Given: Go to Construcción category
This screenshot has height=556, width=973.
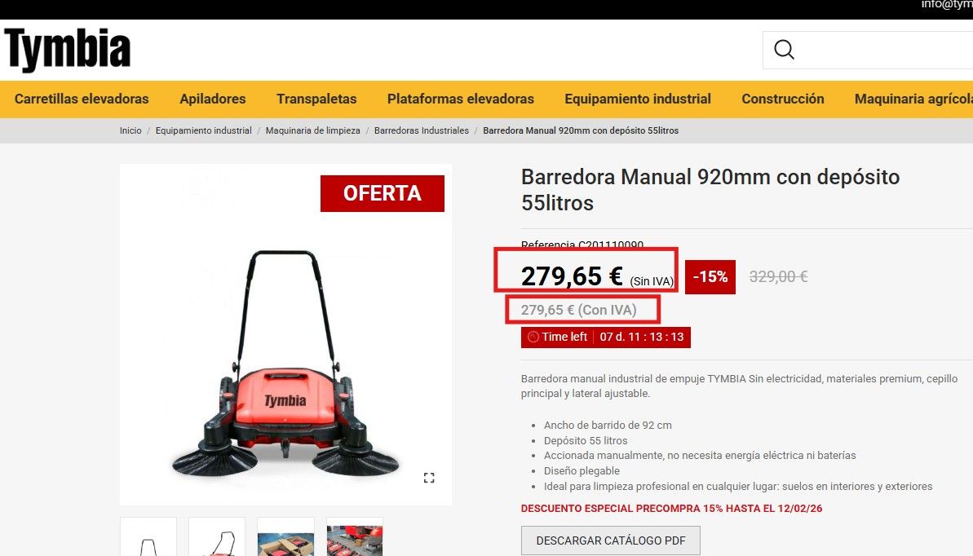Looking at the screenshot, I should coord(782,99).
